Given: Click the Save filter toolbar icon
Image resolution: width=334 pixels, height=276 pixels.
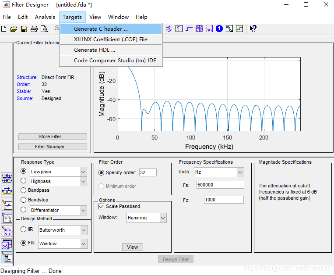Looking at the screenshot, I should [x=24, y=29].
